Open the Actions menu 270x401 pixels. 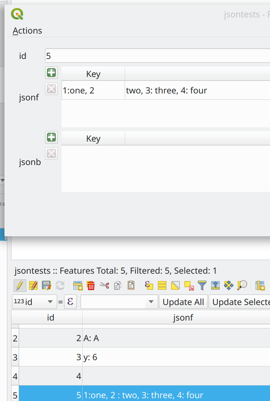[x=27, y=30]
